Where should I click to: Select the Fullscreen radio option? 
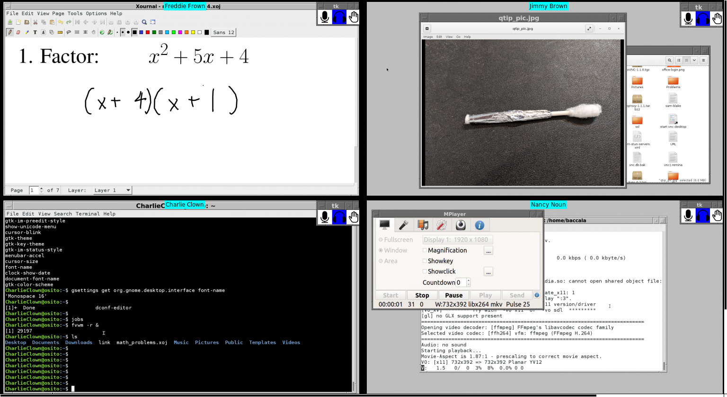click(x=381, y=240)
